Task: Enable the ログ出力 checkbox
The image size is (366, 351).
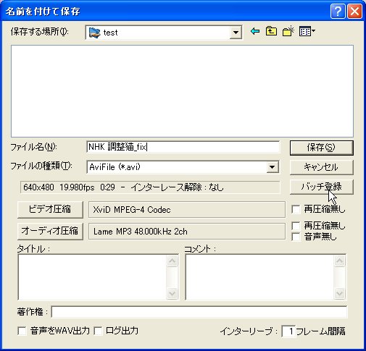Action: tap(98, 331)
